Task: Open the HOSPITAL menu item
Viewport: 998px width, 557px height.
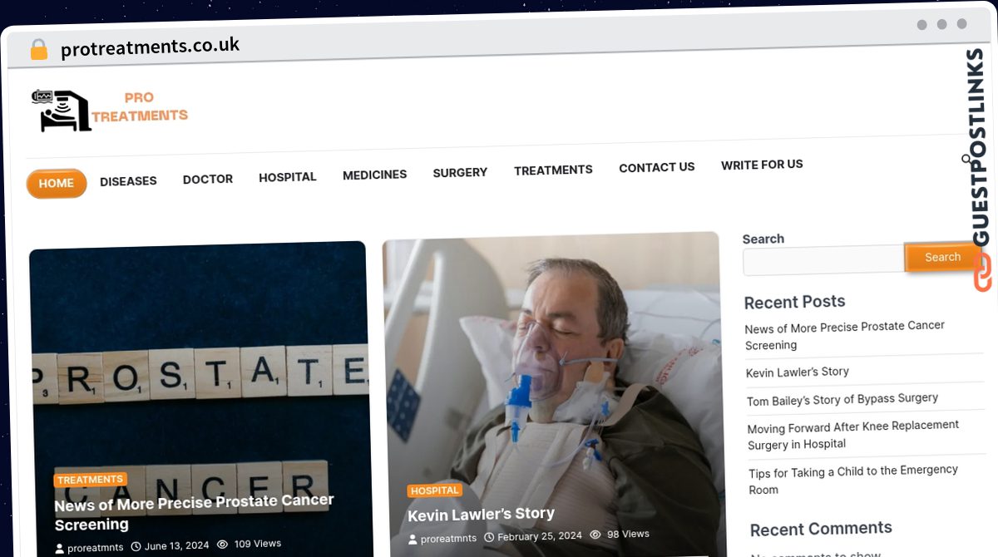Action: click(288, 177)
